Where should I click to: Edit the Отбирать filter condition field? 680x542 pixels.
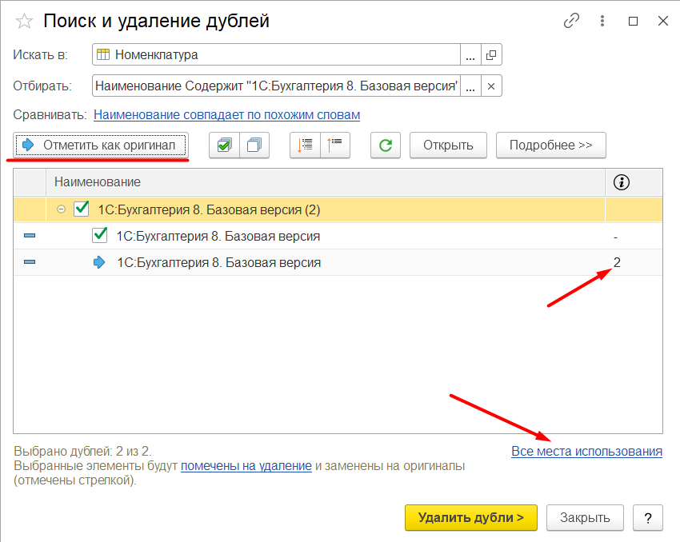(x=276, y=86)
